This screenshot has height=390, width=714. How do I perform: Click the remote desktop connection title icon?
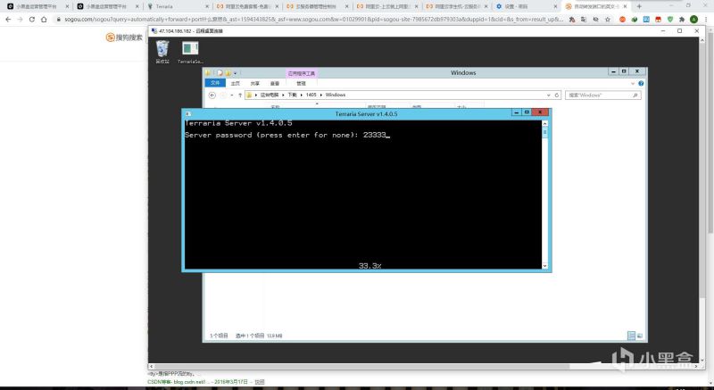point(154,31)
